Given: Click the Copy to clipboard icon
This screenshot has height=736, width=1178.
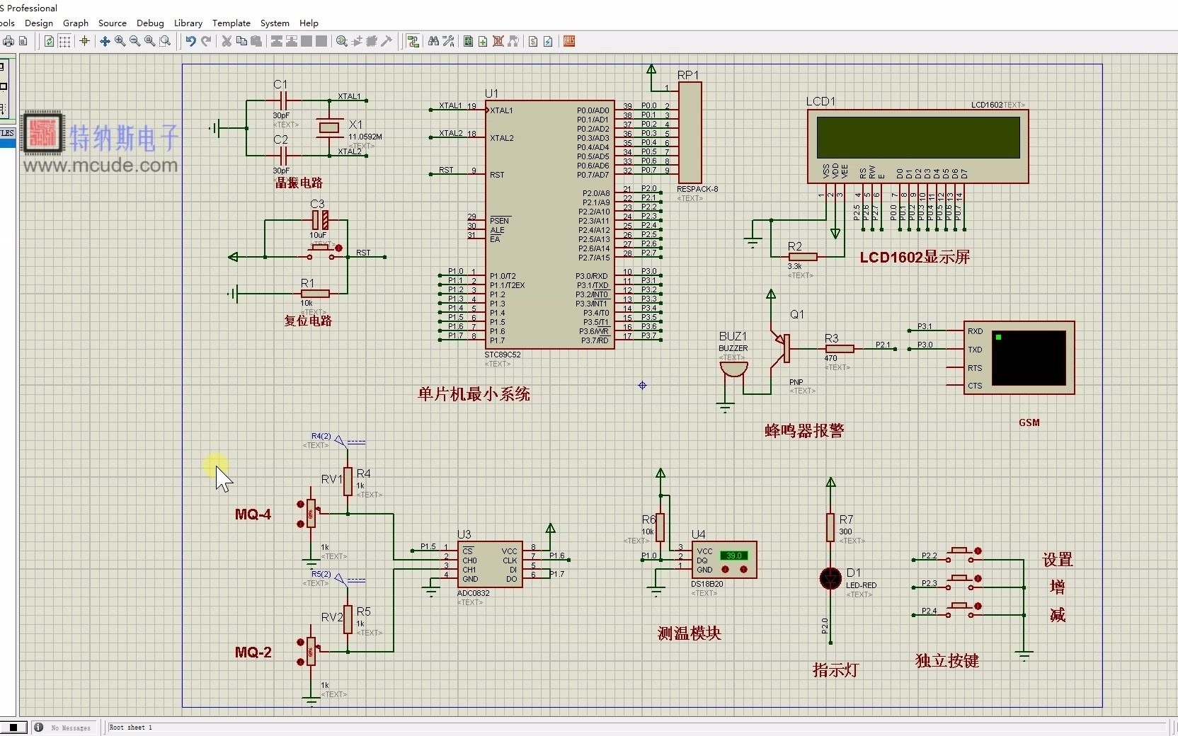Looking at the screenshot, I should pyautogui.click(x=241, y=41).
